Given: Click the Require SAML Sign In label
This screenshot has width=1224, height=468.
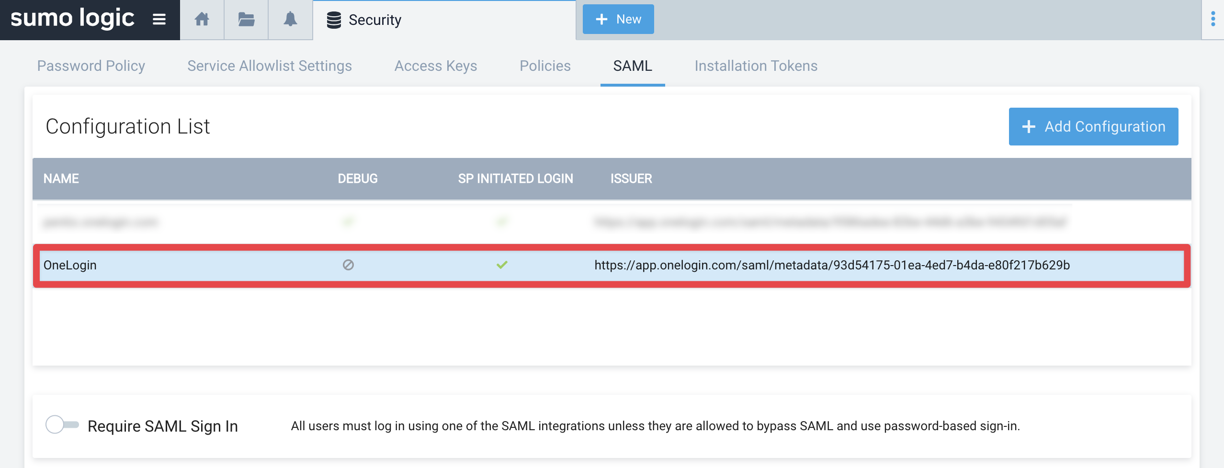Looking at the screenshot, I should (163, 426).
